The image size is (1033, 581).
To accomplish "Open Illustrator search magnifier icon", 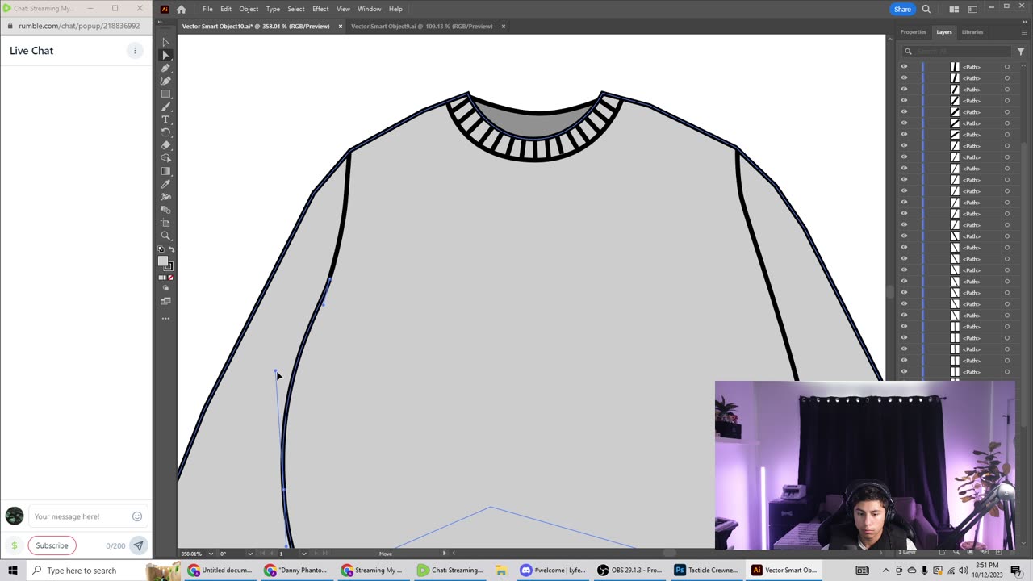I will pyautogui.click(x=926, y=9).
